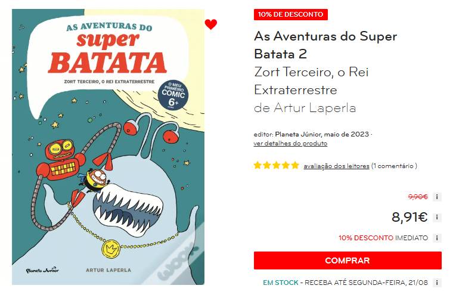Click info icon next to 8,91€ price

coord(437,218)
